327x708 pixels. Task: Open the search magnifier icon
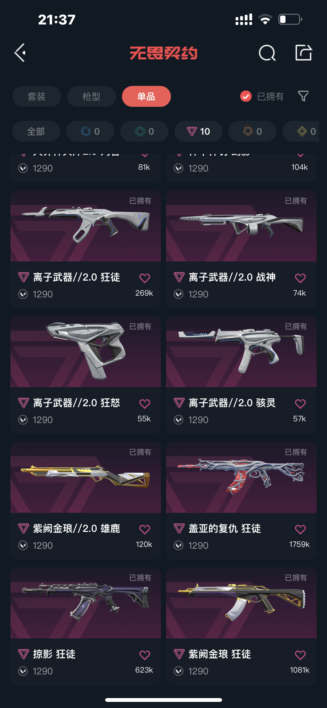coord(267,53)
